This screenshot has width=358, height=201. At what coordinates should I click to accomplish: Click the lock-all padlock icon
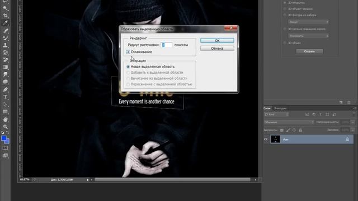pyautogui.click(x=300, y=130)
